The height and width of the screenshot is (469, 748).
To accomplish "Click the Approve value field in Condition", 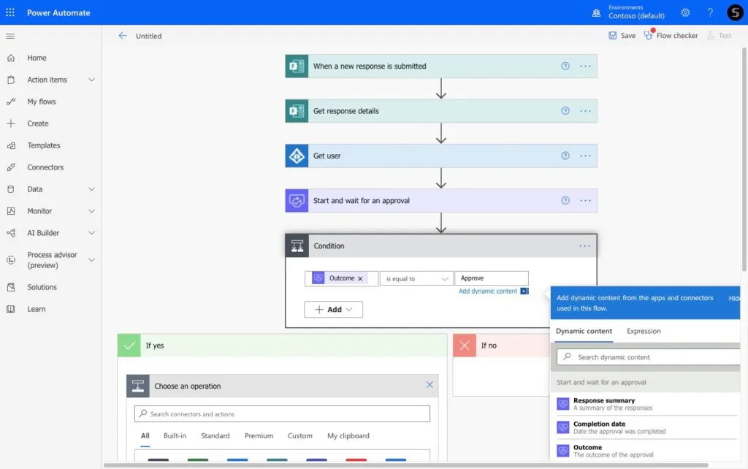I will [492, 278].
